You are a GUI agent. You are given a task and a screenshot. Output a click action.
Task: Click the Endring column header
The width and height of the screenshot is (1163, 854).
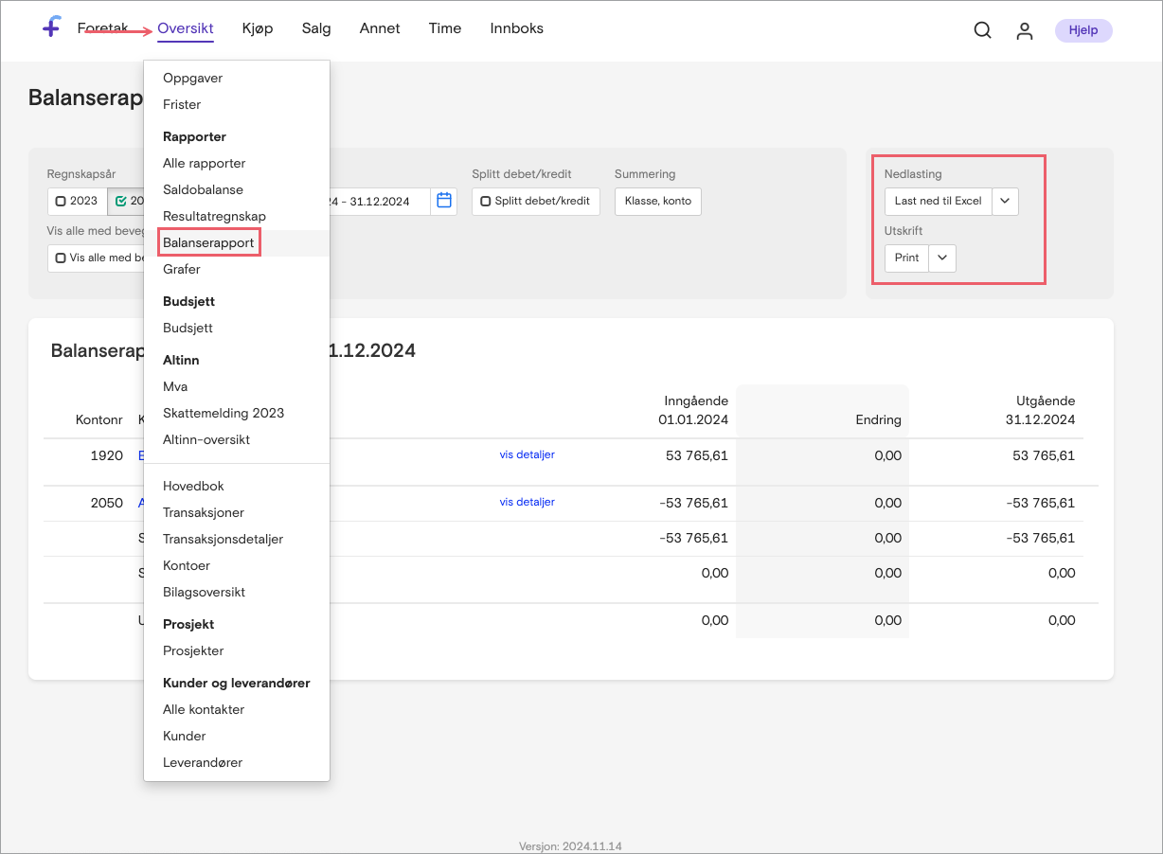click(878, 419)
